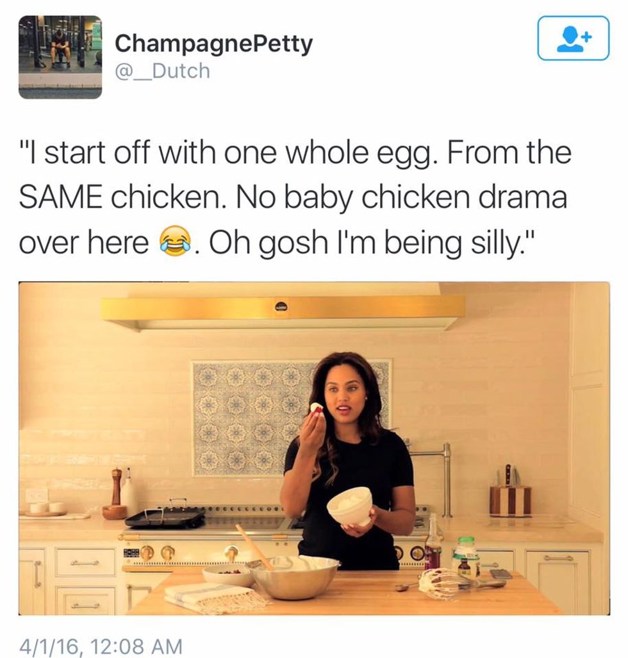Click the word SAME in the tweet

pyautogui.click(x=60, y=197)
